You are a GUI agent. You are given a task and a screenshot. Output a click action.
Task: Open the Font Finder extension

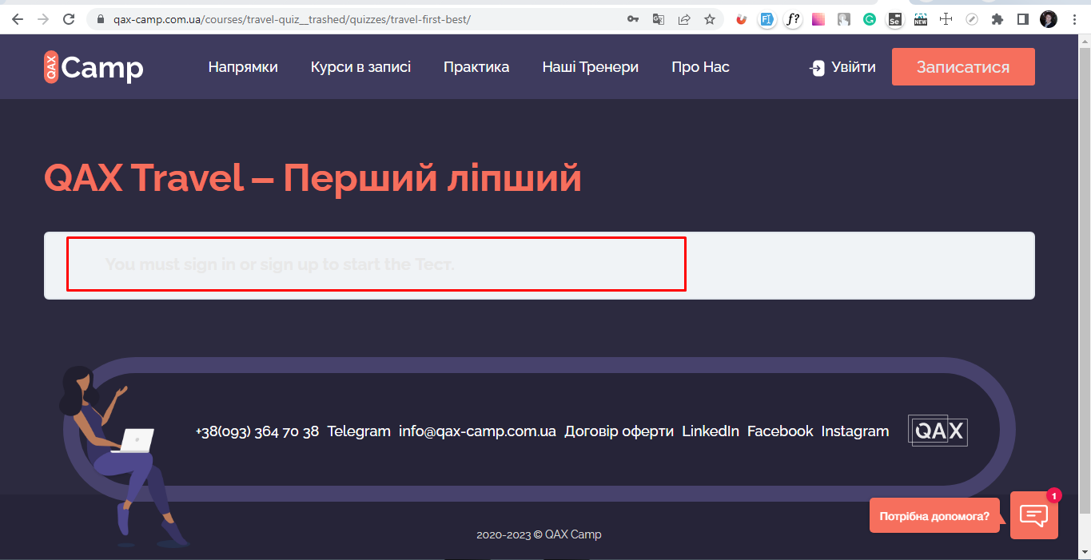792,18
